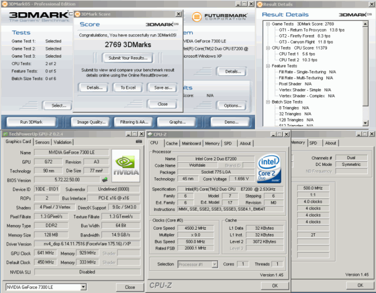Select CPU Test 1 result row
This screenshot has height=293, width=376.
(x=297, y=54)
